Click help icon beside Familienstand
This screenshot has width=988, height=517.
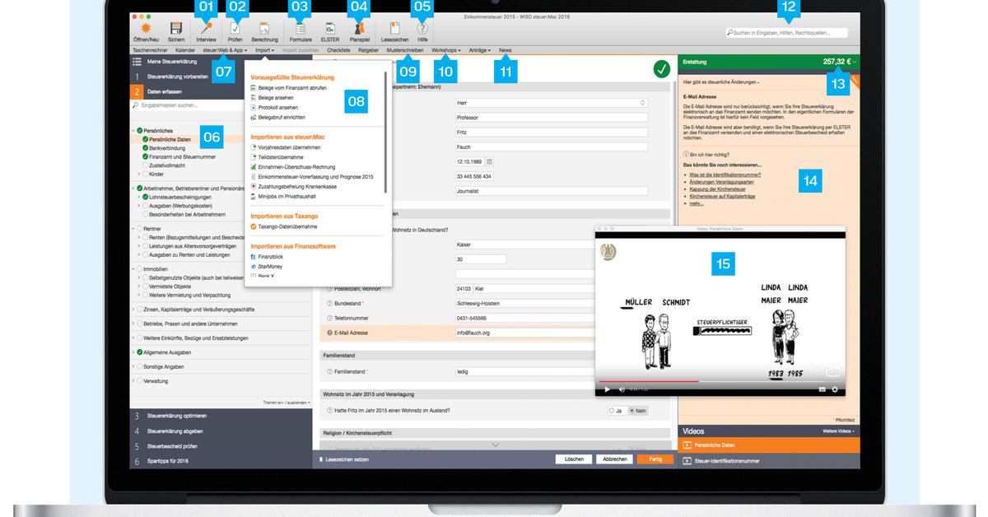click(329, 372)
